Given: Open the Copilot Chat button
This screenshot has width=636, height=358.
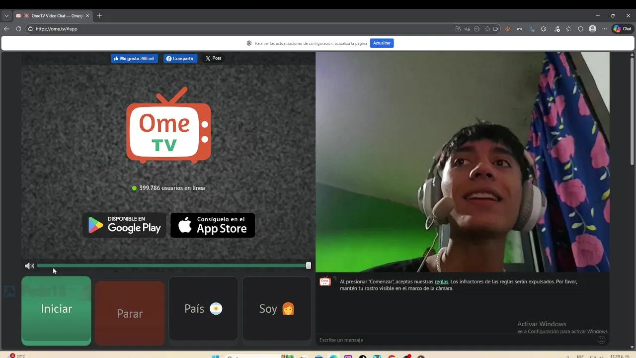Looking at the screenshot, I should click(x=623, y=29).
